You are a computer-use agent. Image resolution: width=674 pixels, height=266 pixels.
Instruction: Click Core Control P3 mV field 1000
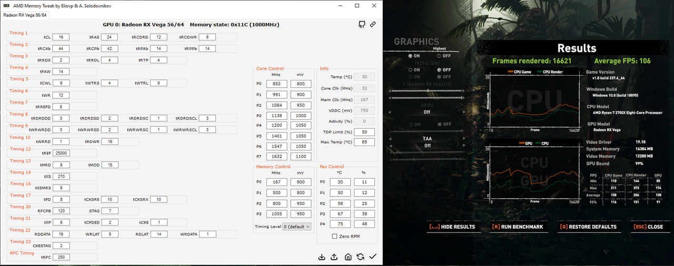(x=301, y=115)
